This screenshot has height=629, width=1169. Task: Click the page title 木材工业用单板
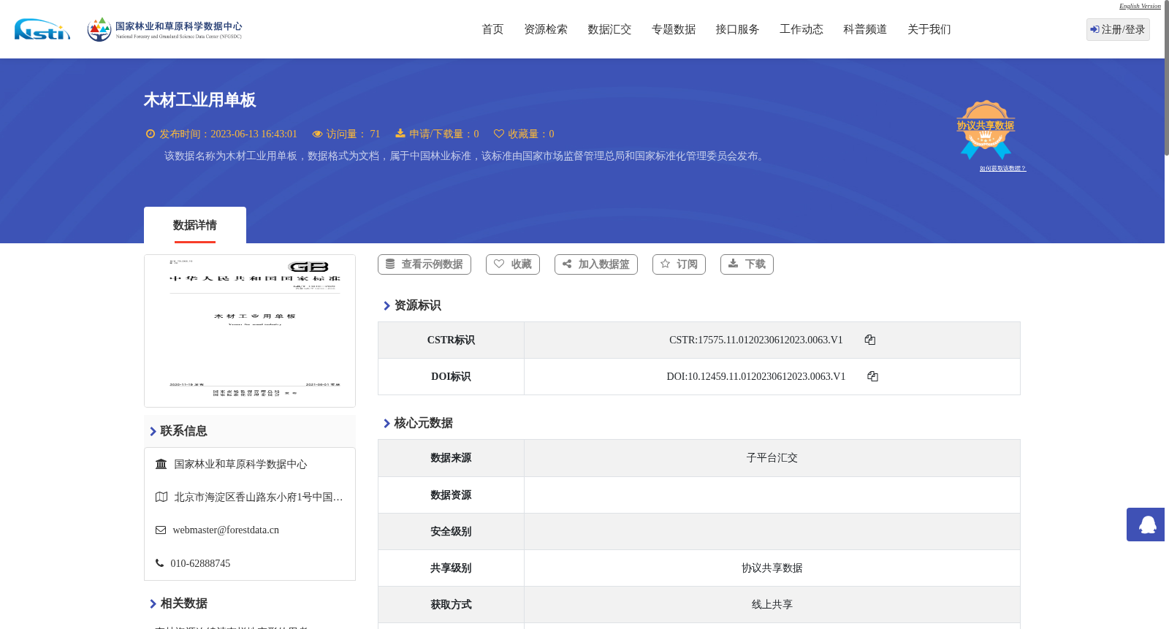pyautogui.click(x=199, y=100)
